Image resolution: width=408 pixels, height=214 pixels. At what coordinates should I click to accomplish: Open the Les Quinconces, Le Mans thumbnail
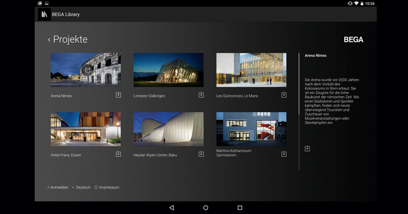251,70
